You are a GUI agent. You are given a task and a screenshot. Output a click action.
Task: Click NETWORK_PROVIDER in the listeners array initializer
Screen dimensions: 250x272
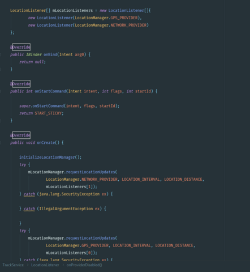[x=128, y=25]
